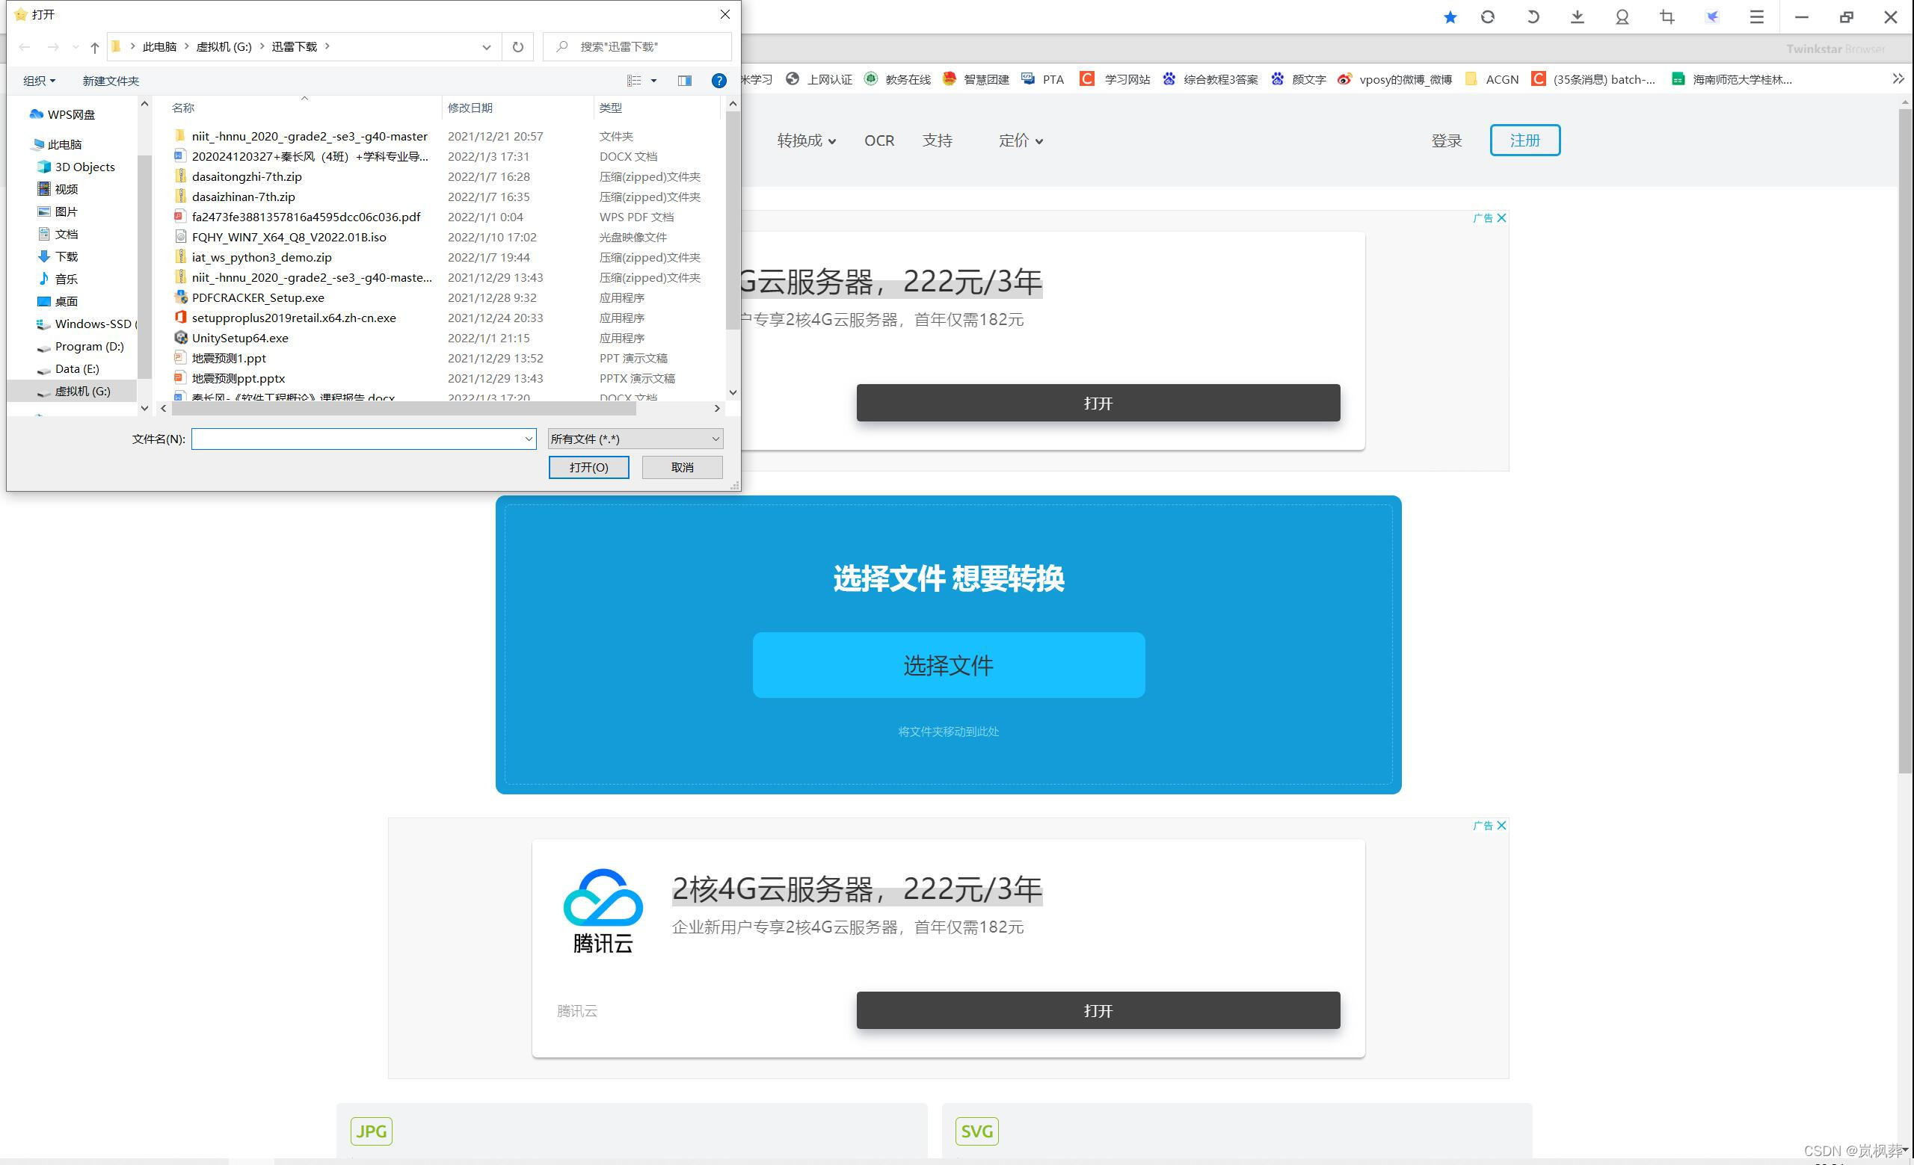Select the file PDFCRACKER_Setup.exe in the list
This screenshot has height=1165, width=1914.
(x=258, y=297)
